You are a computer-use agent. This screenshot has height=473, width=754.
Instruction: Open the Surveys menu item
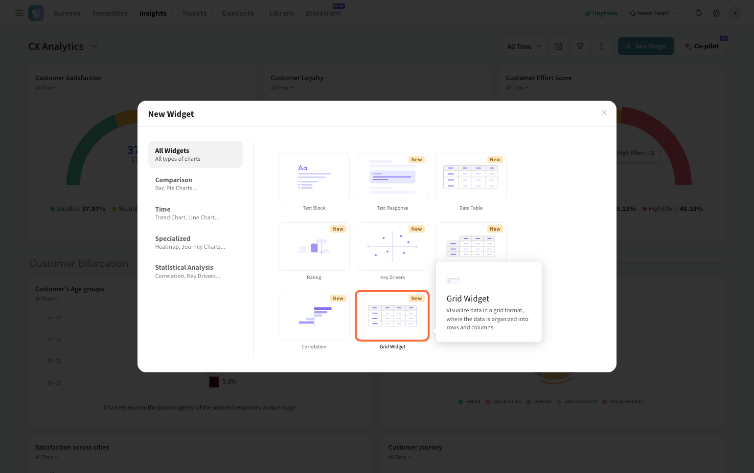coord(67,13)
